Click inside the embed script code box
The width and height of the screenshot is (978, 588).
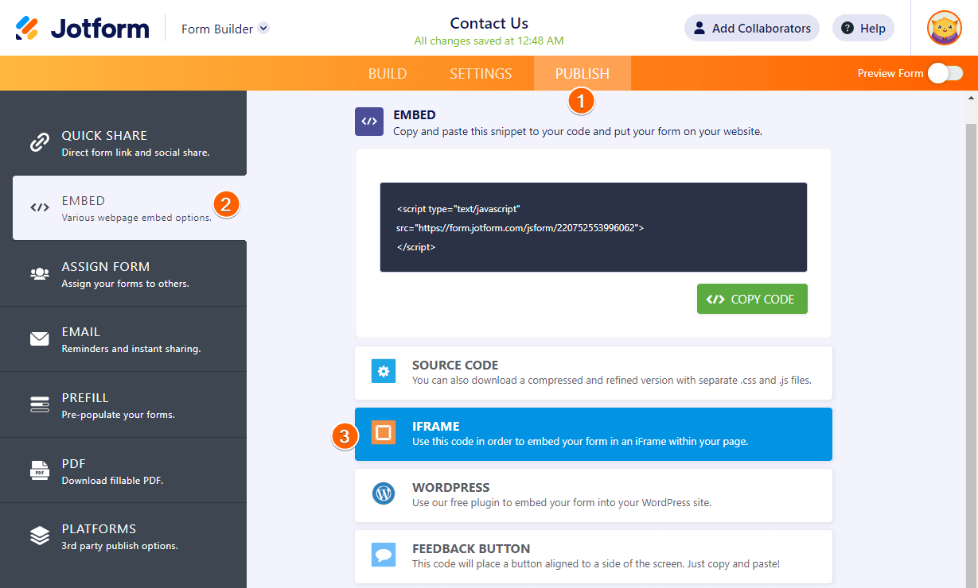pyautogui.click(x=593, y=228)
